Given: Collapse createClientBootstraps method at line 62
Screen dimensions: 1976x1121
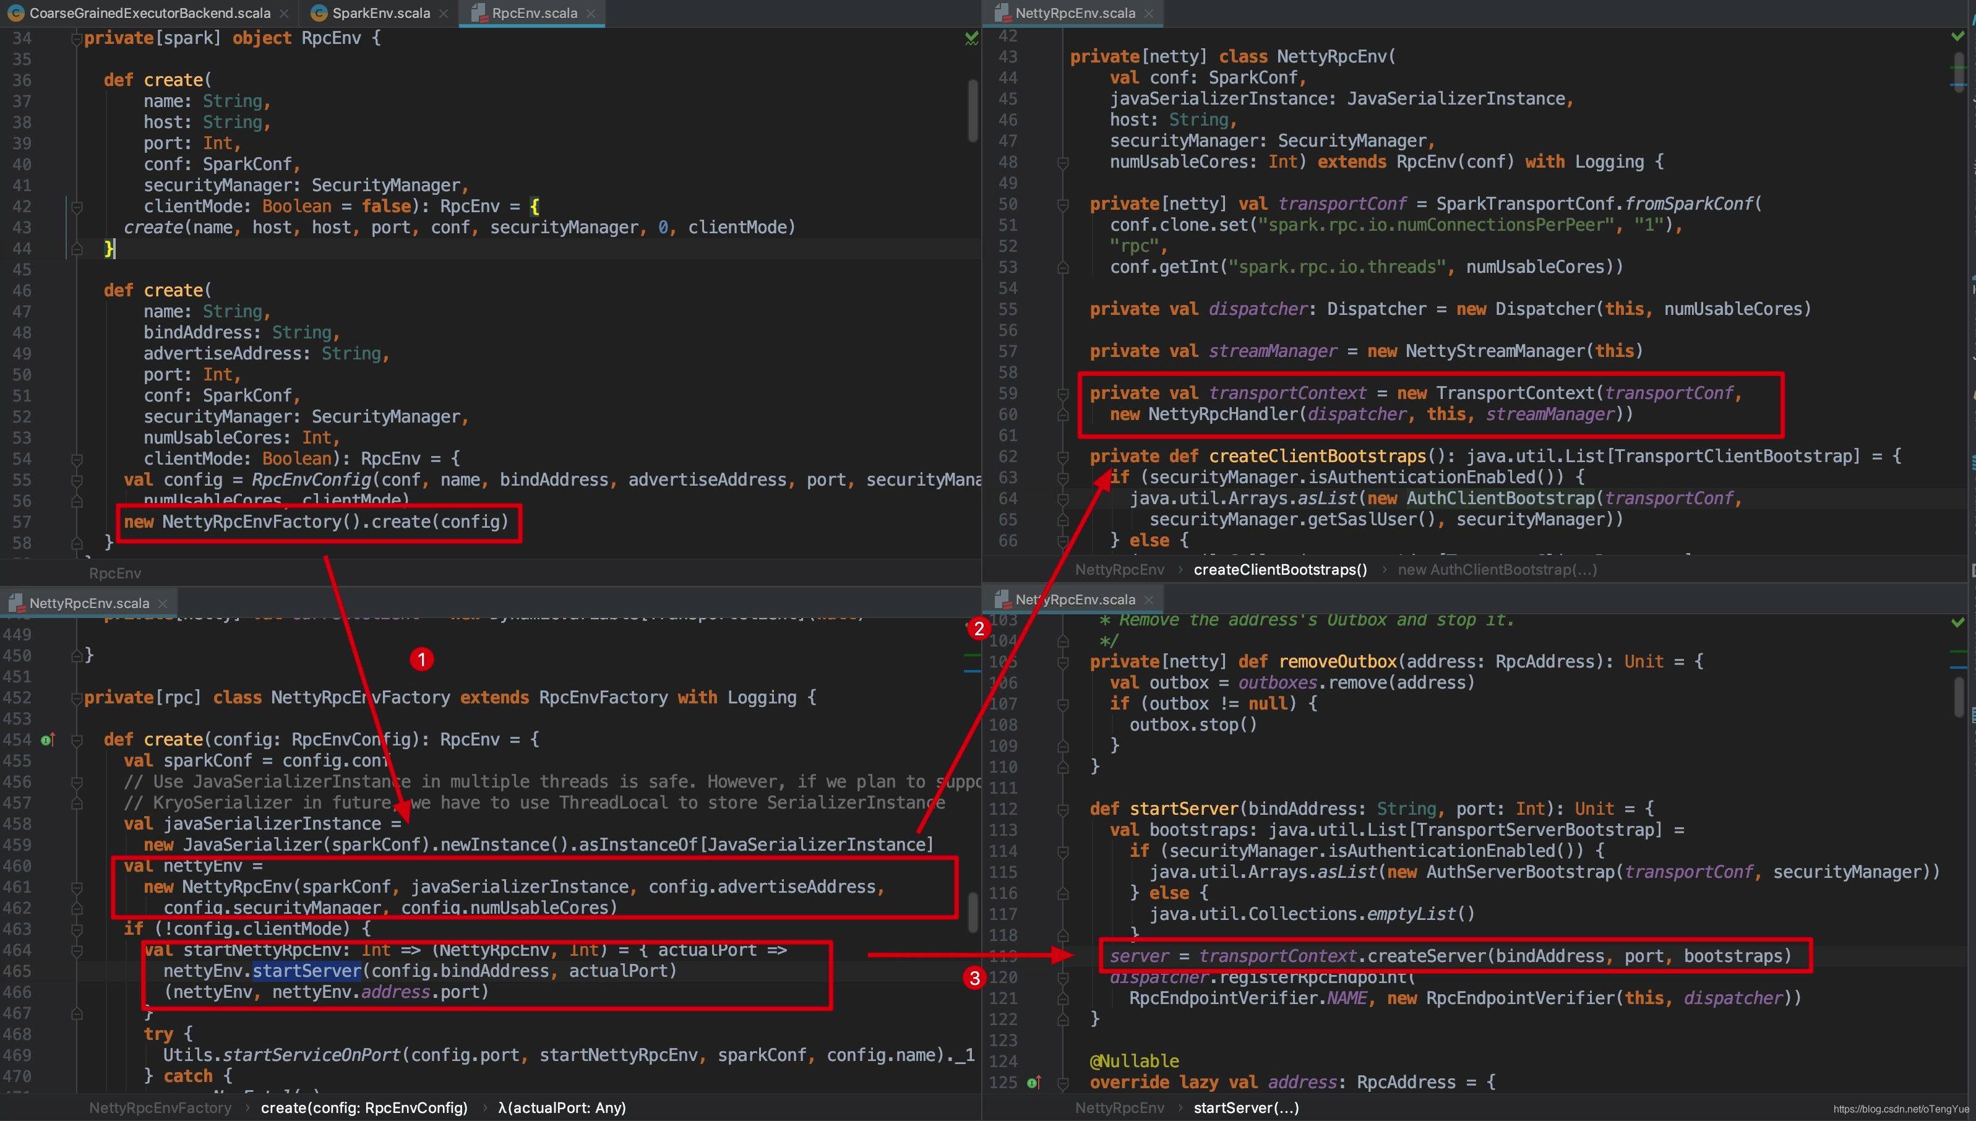Looking at the screenshot, I should [1062, 457].
